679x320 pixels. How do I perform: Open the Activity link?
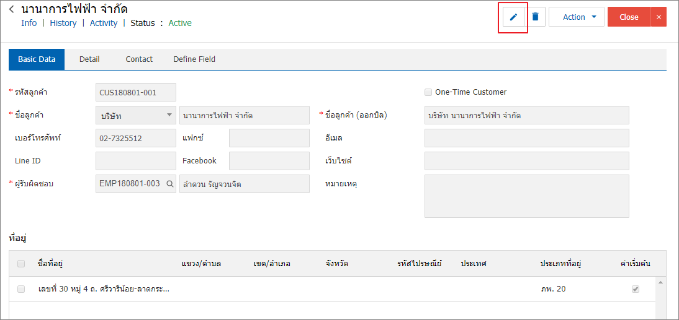pos(104,23)
